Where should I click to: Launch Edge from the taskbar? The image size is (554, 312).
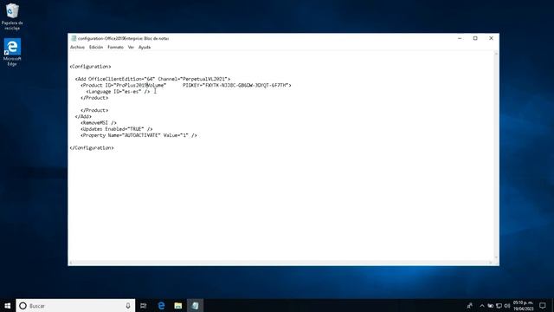click(x=161, y=306)
